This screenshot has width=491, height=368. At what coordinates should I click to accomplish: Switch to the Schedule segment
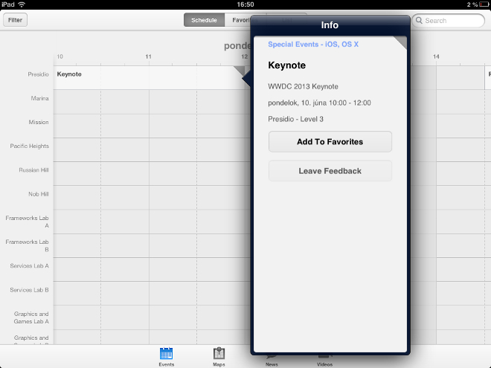tap(204, 20)
